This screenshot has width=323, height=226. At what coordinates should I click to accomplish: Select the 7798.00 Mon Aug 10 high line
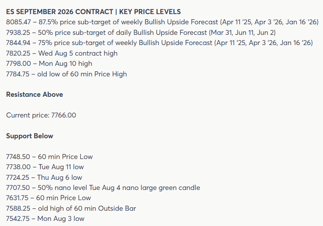click(49, 63)
